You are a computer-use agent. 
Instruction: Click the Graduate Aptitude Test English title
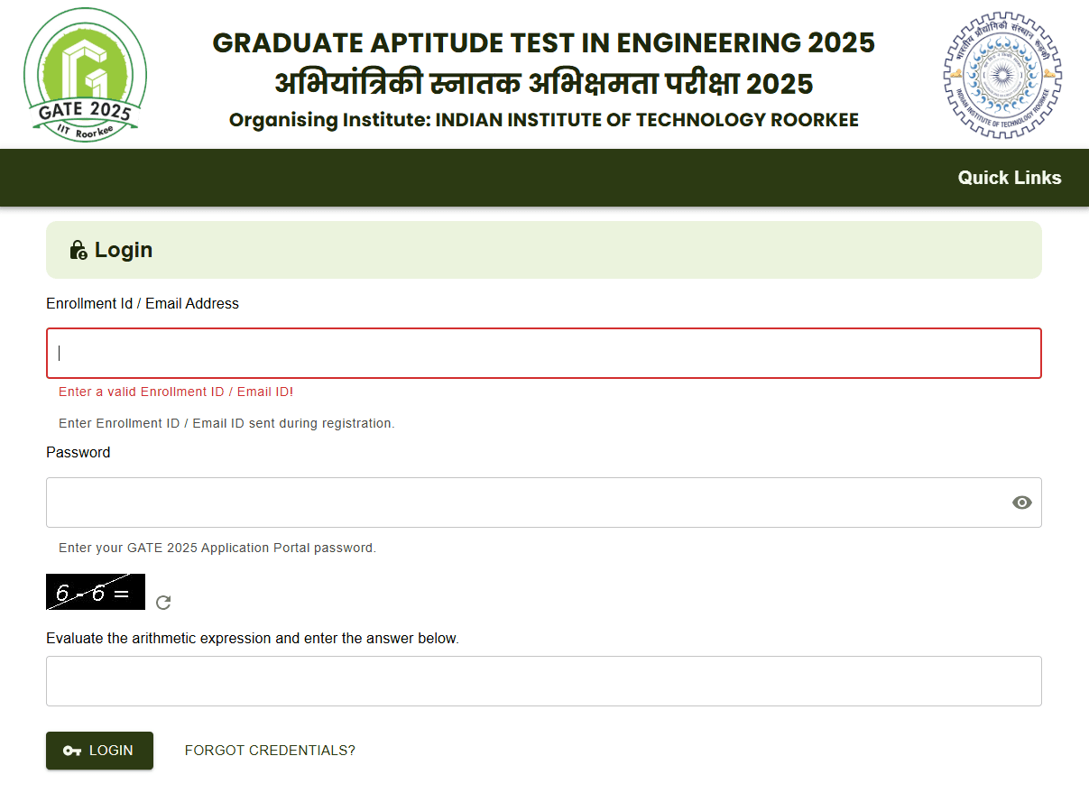(543, 42)
